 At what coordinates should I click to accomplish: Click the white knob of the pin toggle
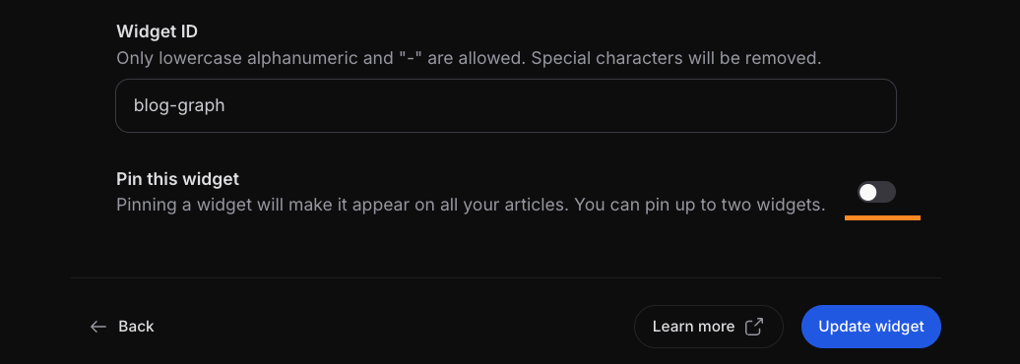(867, 193)
